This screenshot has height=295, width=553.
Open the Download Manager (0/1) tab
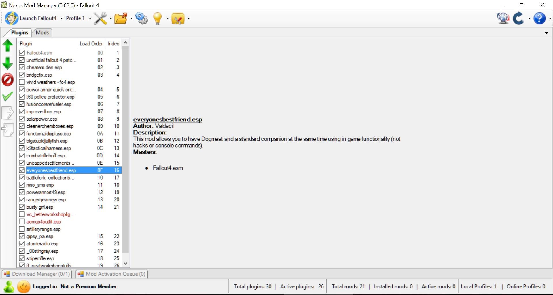(37, 274)
